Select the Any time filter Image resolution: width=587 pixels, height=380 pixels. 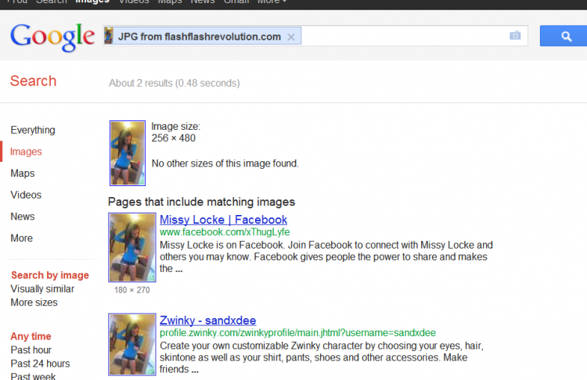31,336
